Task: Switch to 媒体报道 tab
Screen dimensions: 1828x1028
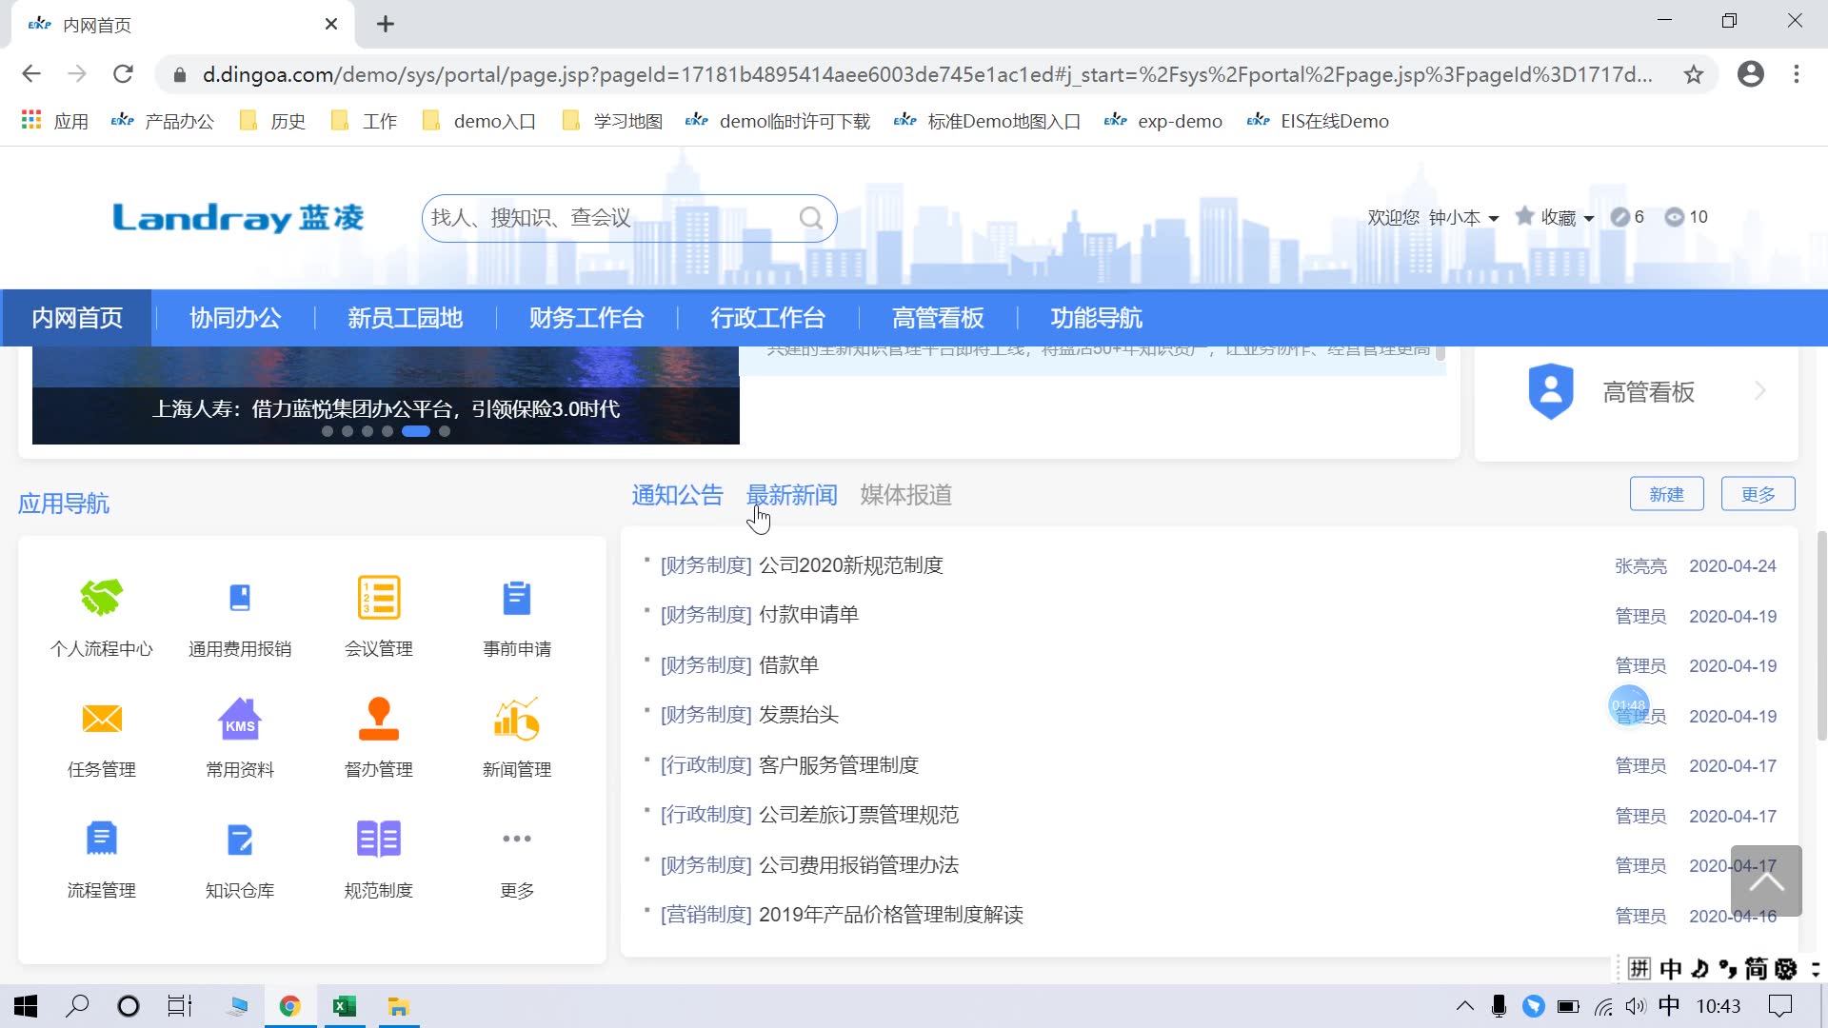Action: pos(905,495)
